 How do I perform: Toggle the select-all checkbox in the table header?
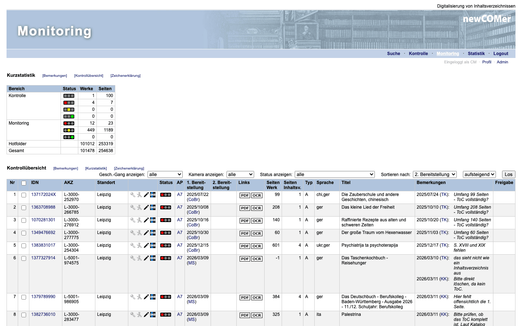coord(24,183)
